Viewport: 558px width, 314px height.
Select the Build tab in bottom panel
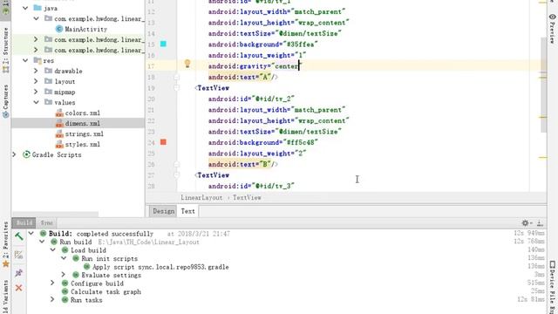pos(24,223)
